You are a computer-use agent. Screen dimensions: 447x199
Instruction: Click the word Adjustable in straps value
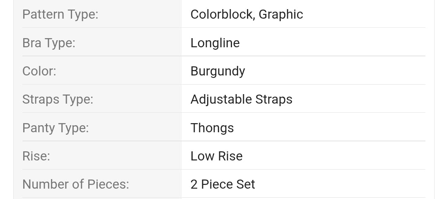tap(221, 99)
